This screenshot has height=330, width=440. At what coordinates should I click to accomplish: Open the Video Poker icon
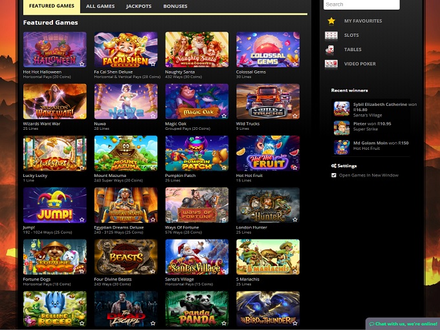pyautogui.click(x=331, y=63)
